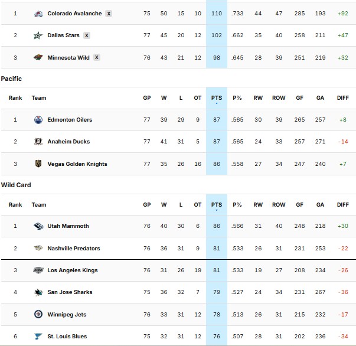Open the Los Angeles Kings team link
The height and width of the screenshot is (346, 356).
pyautogui.click(x=73, y=270)
